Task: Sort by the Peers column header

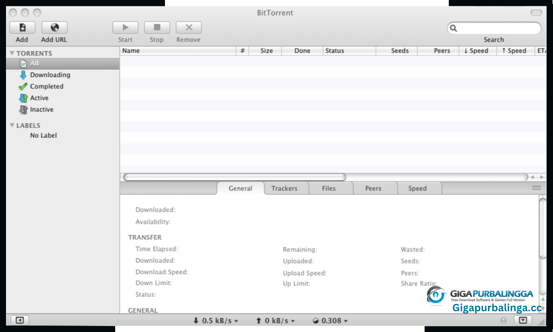Action: [438, 51]
